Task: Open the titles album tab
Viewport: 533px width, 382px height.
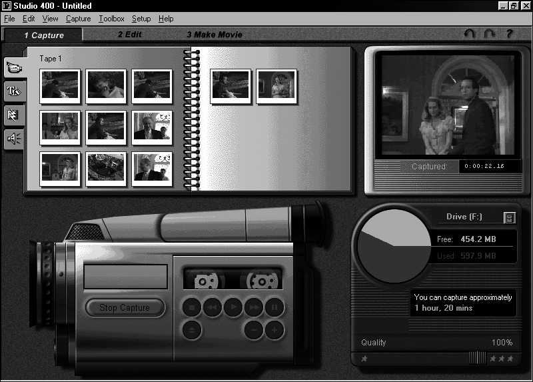Action: pos(14,91)
